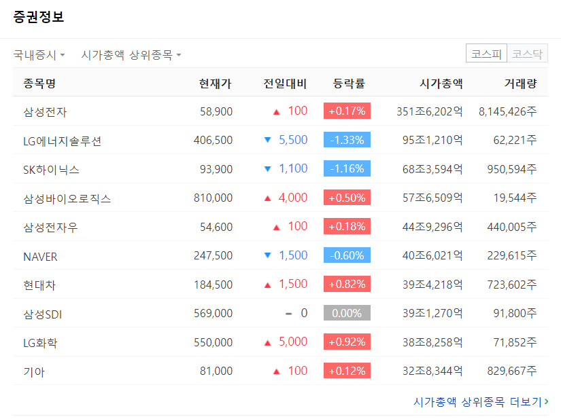Click the 종목명 column header
This screenshot has height=419, width=561.
click(x=39, y=84)
